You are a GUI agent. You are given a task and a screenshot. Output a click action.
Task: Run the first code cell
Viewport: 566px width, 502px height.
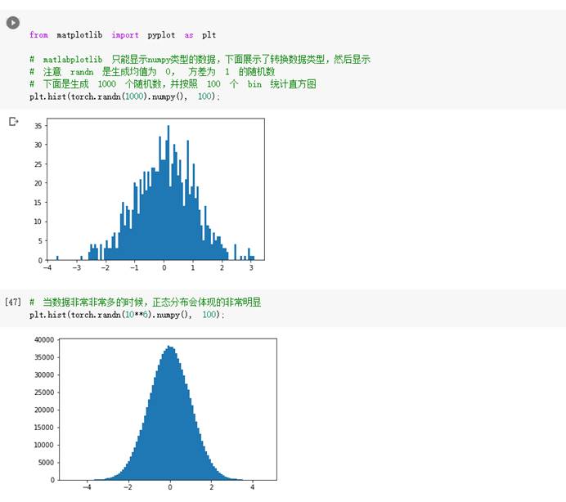click(x=13, y=23)
